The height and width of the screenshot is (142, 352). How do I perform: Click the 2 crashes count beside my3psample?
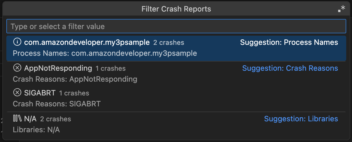pyautogui.click(x=169, y=43)
